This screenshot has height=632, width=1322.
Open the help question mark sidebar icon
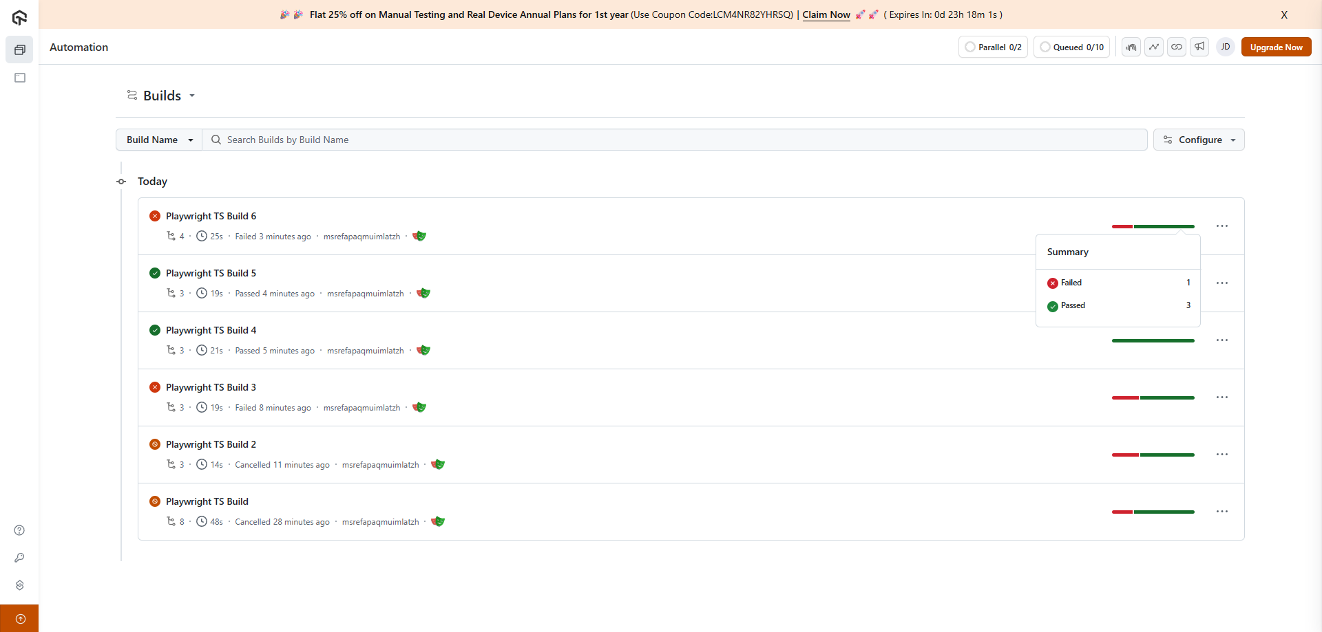point(19,530)
